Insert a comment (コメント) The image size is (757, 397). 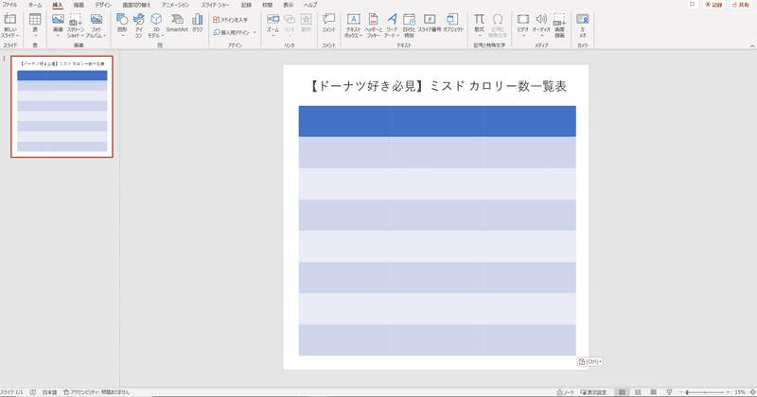(x=328, y=23)
